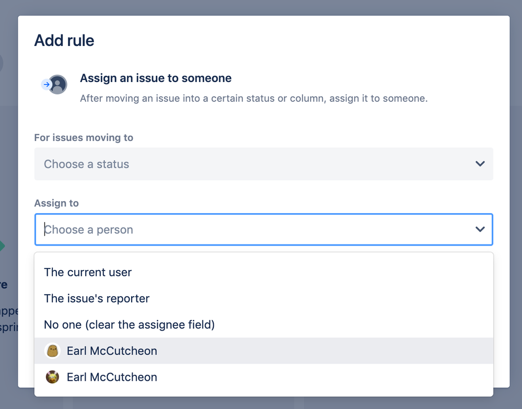Viewport: 522px width, 409px height.
Task: Collapse the person list using its chevron
Action: point(480,229)
